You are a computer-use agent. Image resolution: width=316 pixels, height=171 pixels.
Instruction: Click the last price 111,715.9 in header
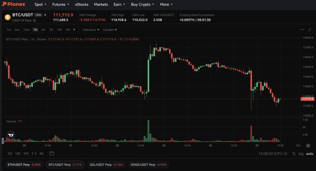(x=63, y=15)
